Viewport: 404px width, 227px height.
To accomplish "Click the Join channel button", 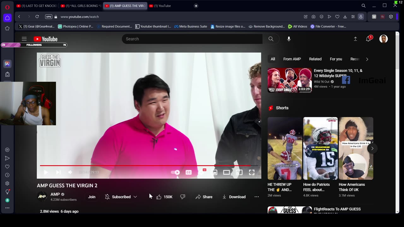I will [x=92, y=197].
